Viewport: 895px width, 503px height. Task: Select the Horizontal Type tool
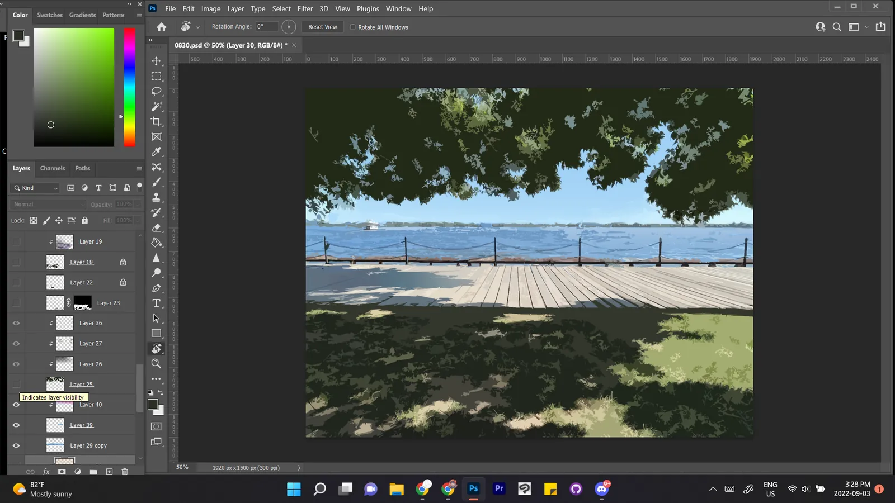point(157,303)
